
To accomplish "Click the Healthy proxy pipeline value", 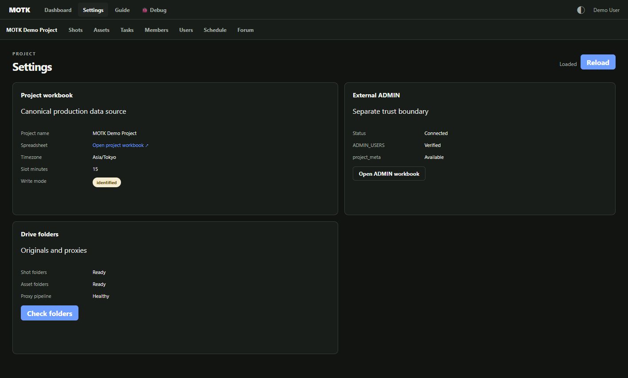I will (101, 296).
